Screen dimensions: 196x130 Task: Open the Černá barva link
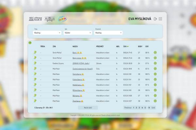tap(78, 74)
